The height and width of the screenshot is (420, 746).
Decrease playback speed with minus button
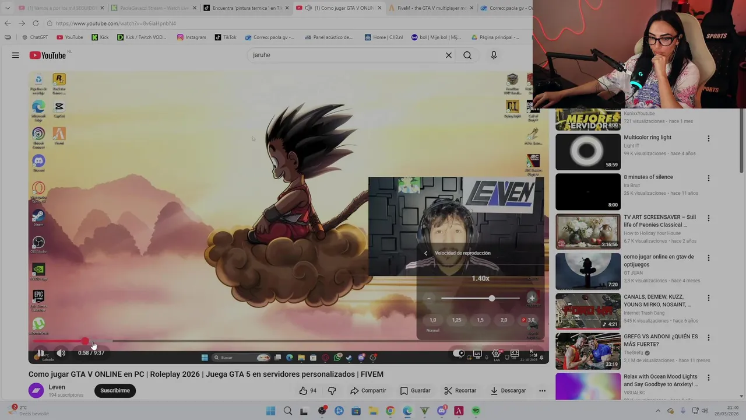[x=429, y=299]
